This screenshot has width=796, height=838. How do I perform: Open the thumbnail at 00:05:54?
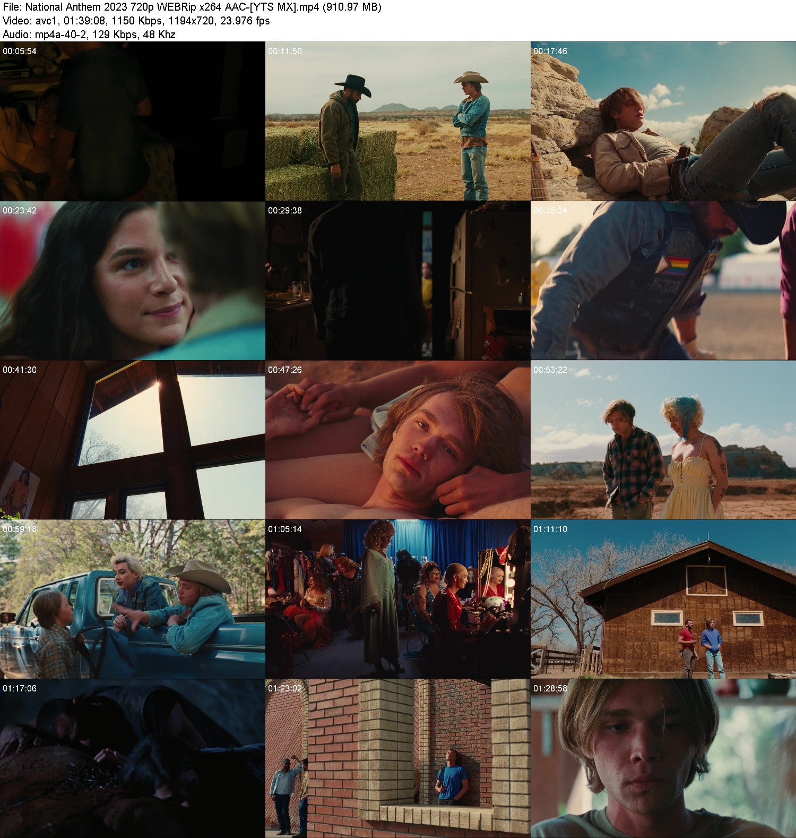(133, 121)
